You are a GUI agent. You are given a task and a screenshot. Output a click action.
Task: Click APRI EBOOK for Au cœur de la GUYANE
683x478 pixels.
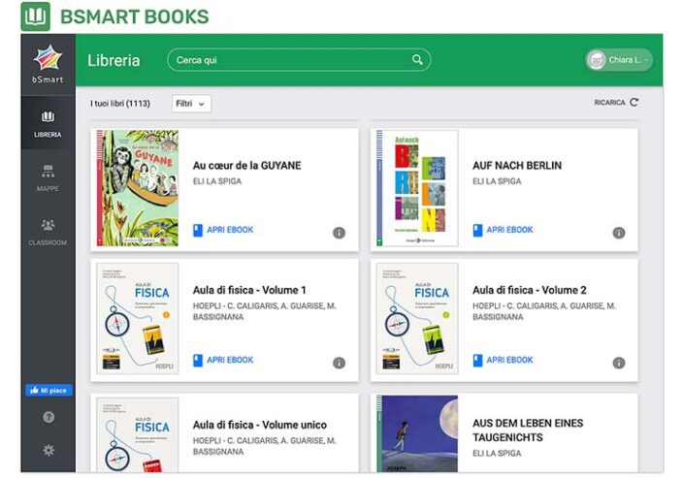pyautogui.click(x=223, y=230)
